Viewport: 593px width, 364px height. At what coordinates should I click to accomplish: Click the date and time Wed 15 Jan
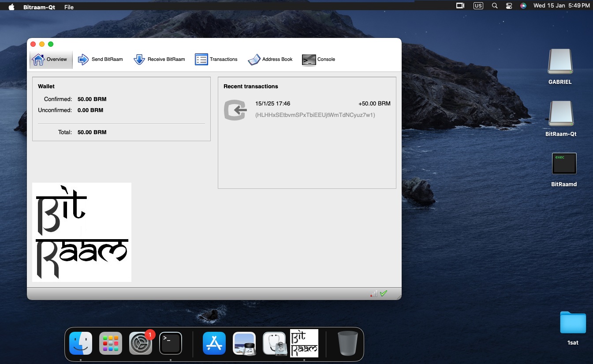pyautogui.click(x=562, y=6)
